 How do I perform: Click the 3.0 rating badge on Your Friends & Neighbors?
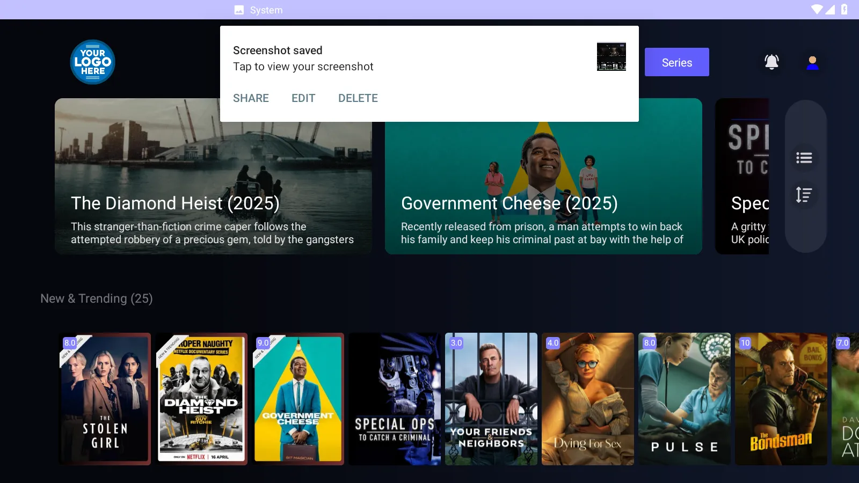click(x=456, y=343)
